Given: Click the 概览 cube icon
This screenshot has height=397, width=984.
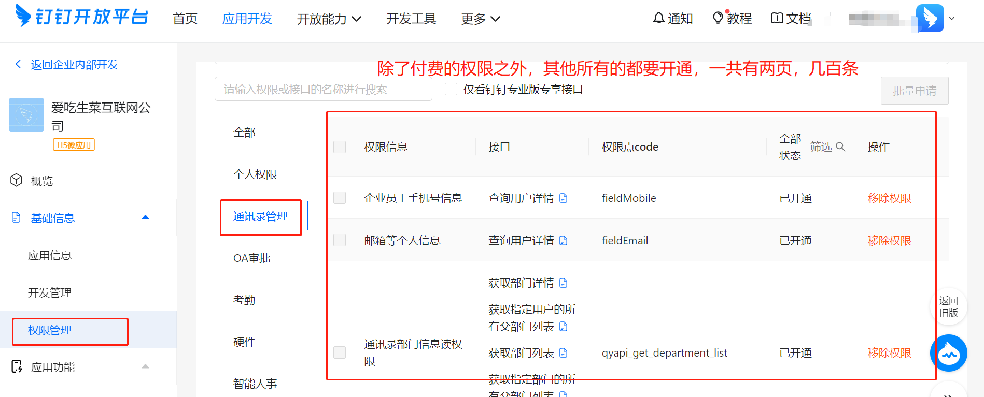Looking at the screenshot, I should tap(17, 180).
